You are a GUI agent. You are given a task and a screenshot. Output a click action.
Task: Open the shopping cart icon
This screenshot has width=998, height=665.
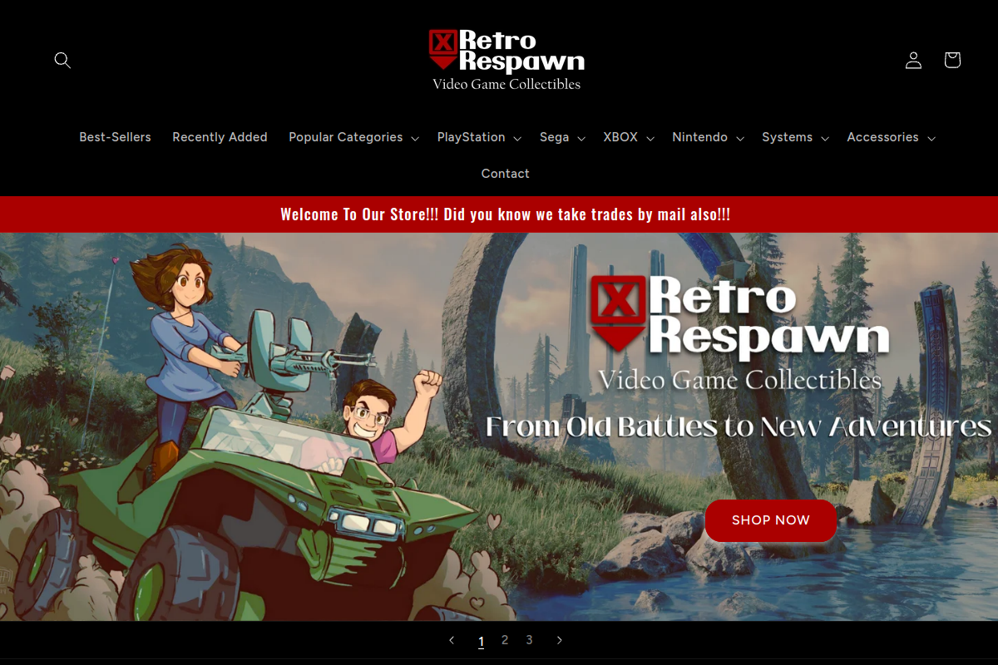tap(952, 60)
